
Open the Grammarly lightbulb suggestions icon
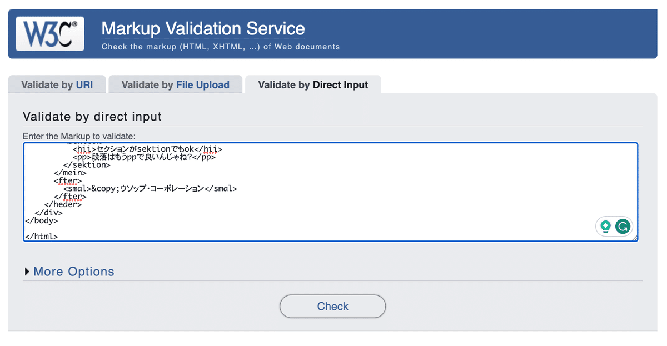click(606, 227)
